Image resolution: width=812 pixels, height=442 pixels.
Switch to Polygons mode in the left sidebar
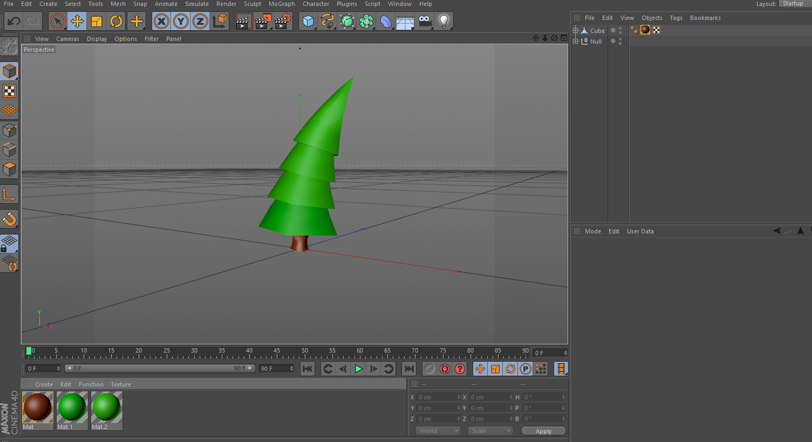[9, 169]
